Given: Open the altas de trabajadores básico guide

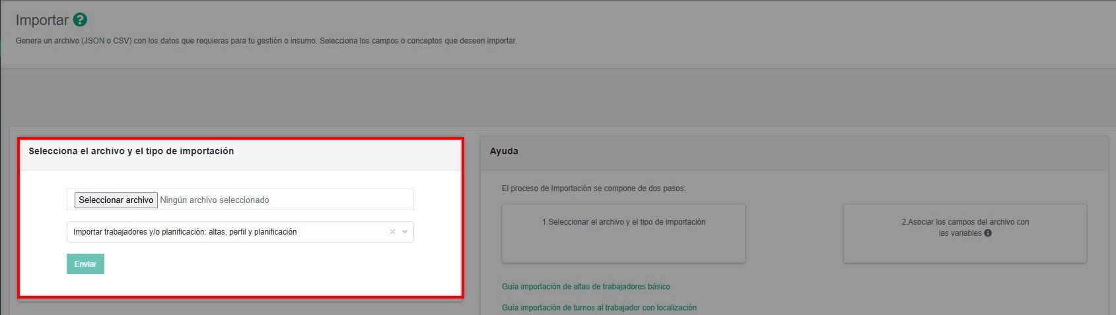Looking at the screenshot, I should (x=586, y=287).
